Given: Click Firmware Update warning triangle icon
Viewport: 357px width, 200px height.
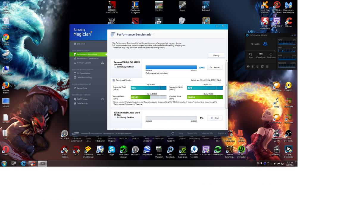Looking at the screenshot, I should (x=102, y=63).
